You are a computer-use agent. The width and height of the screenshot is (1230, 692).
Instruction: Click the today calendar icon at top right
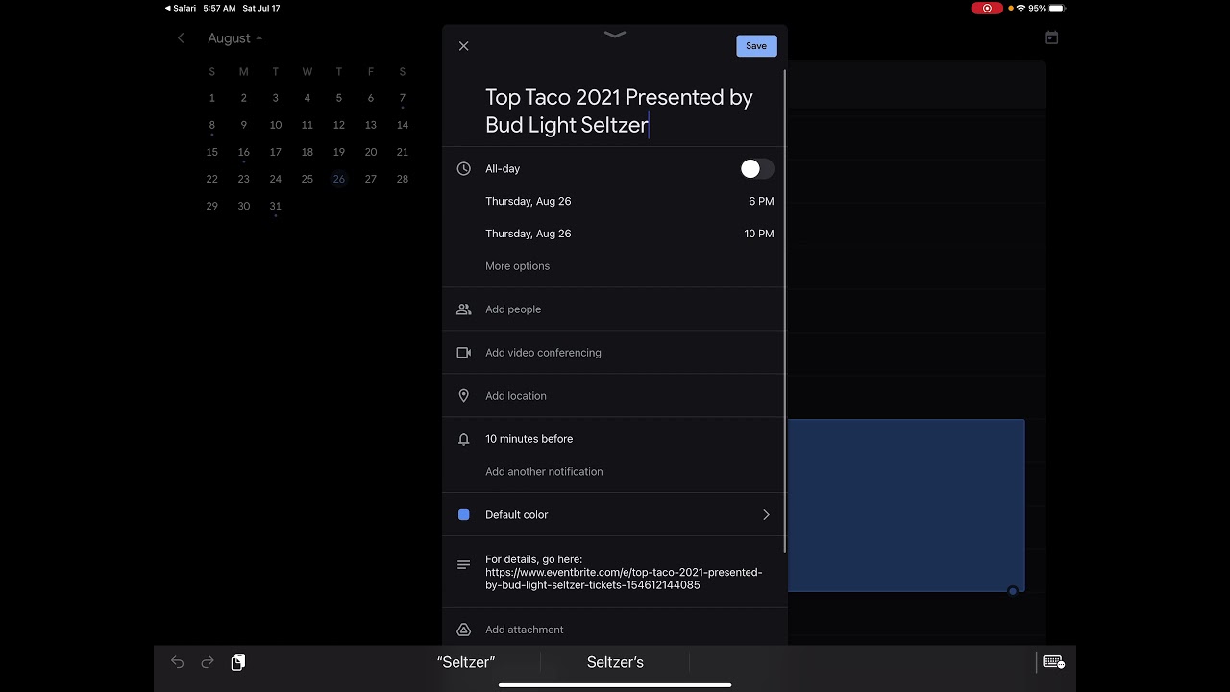tap(1052, 37)
